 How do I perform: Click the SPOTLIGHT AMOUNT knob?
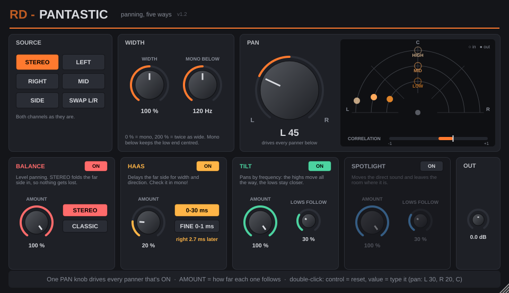(x=372, y=222)
